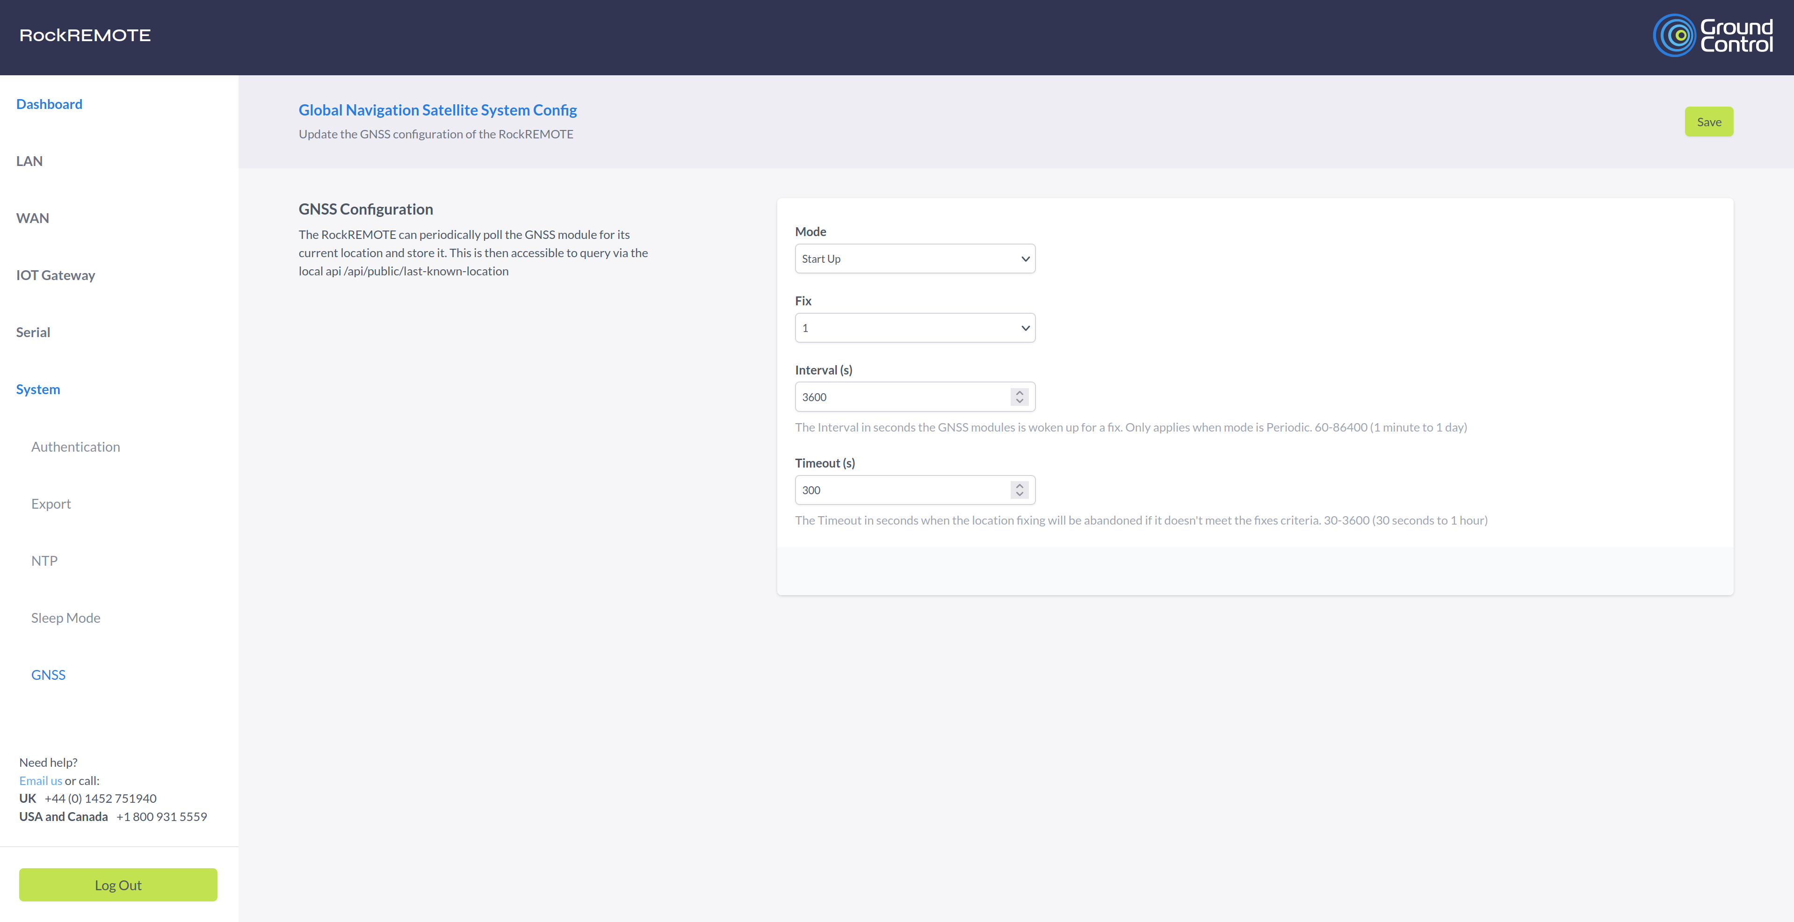Open the Serial section

pyautogui.click(x=33, y=332)
